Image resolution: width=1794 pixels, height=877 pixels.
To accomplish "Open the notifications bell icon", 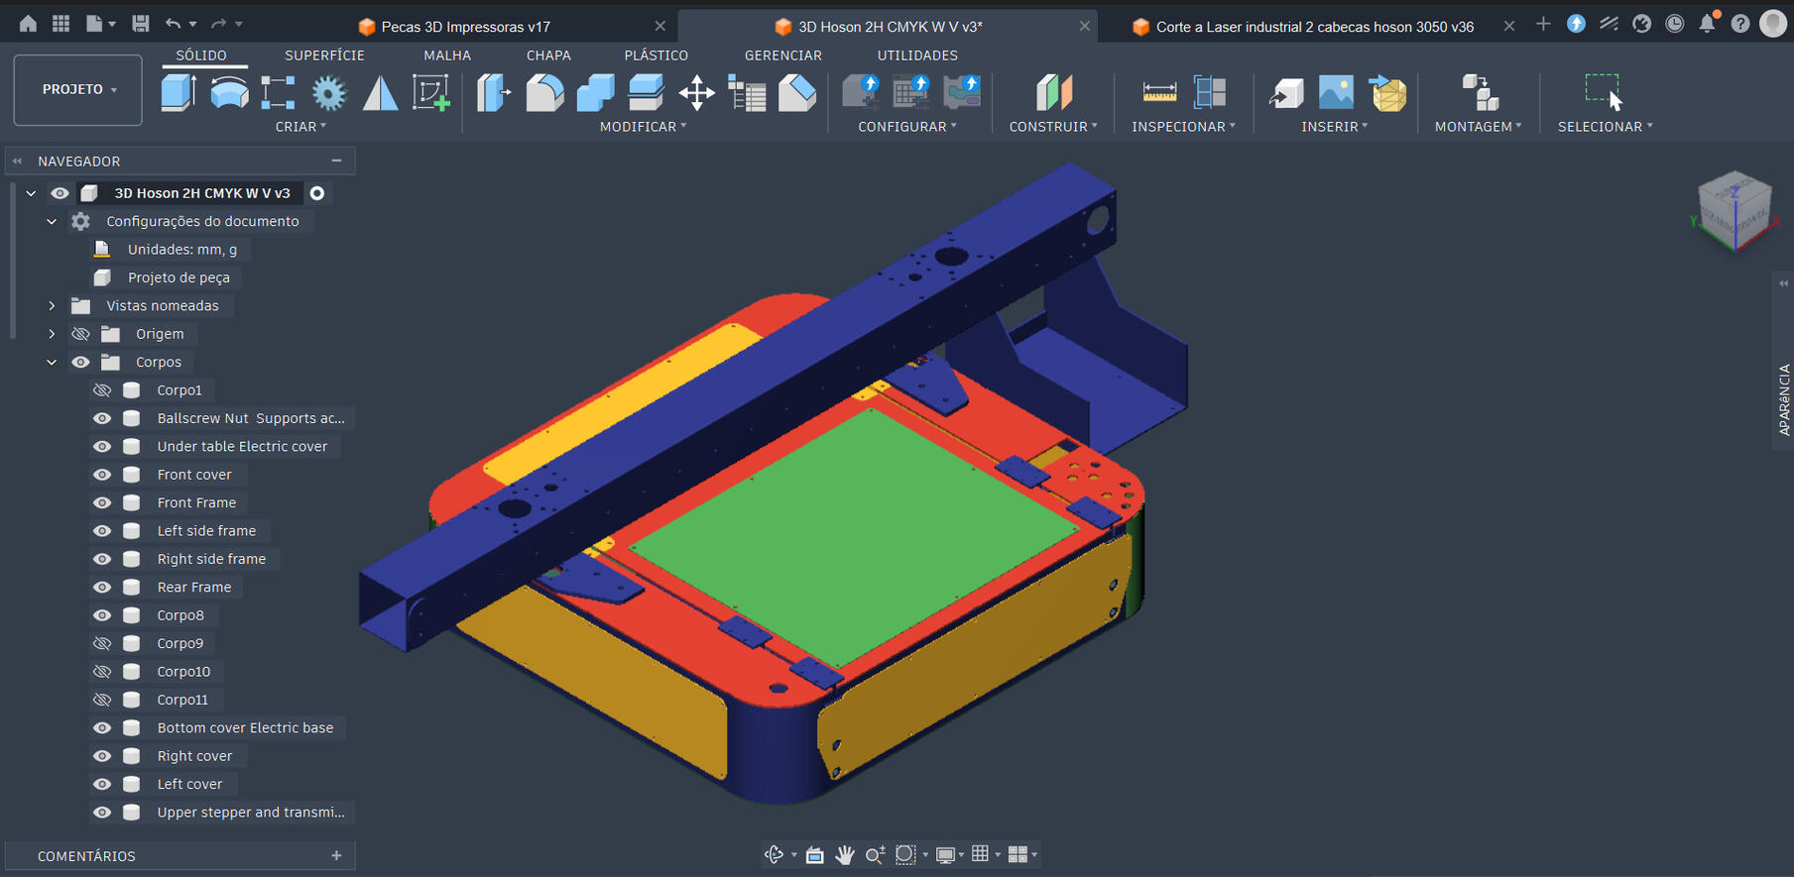I will [1708, 24].
